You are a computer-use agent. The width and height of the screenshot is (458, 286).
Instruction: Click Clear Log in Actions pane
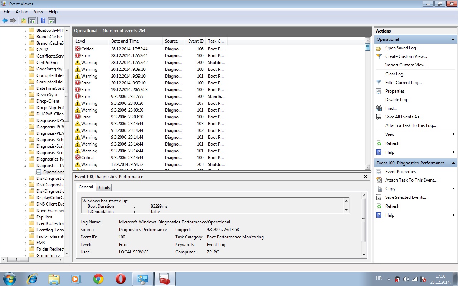(x=396, y=74)
